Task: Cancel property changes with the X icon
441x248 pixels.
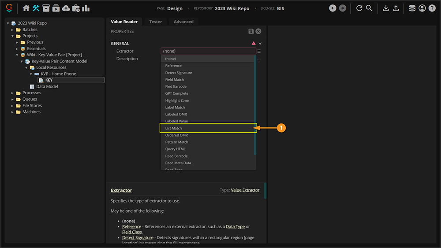Action: coord(258,31)
